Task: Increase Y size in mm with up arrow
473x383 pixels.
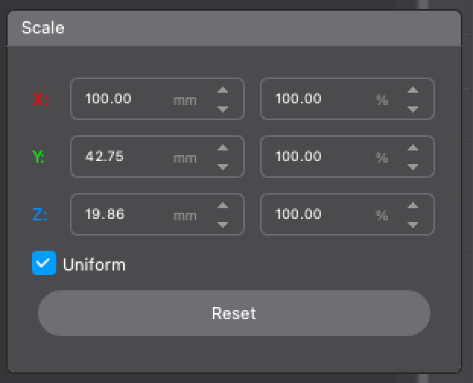Action: pyautogui.click(x=223, y=147)
